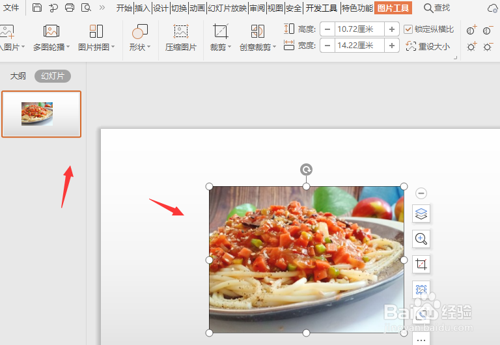
Task: Open size settings dialog launcher
Action: [x=455, y=58]
